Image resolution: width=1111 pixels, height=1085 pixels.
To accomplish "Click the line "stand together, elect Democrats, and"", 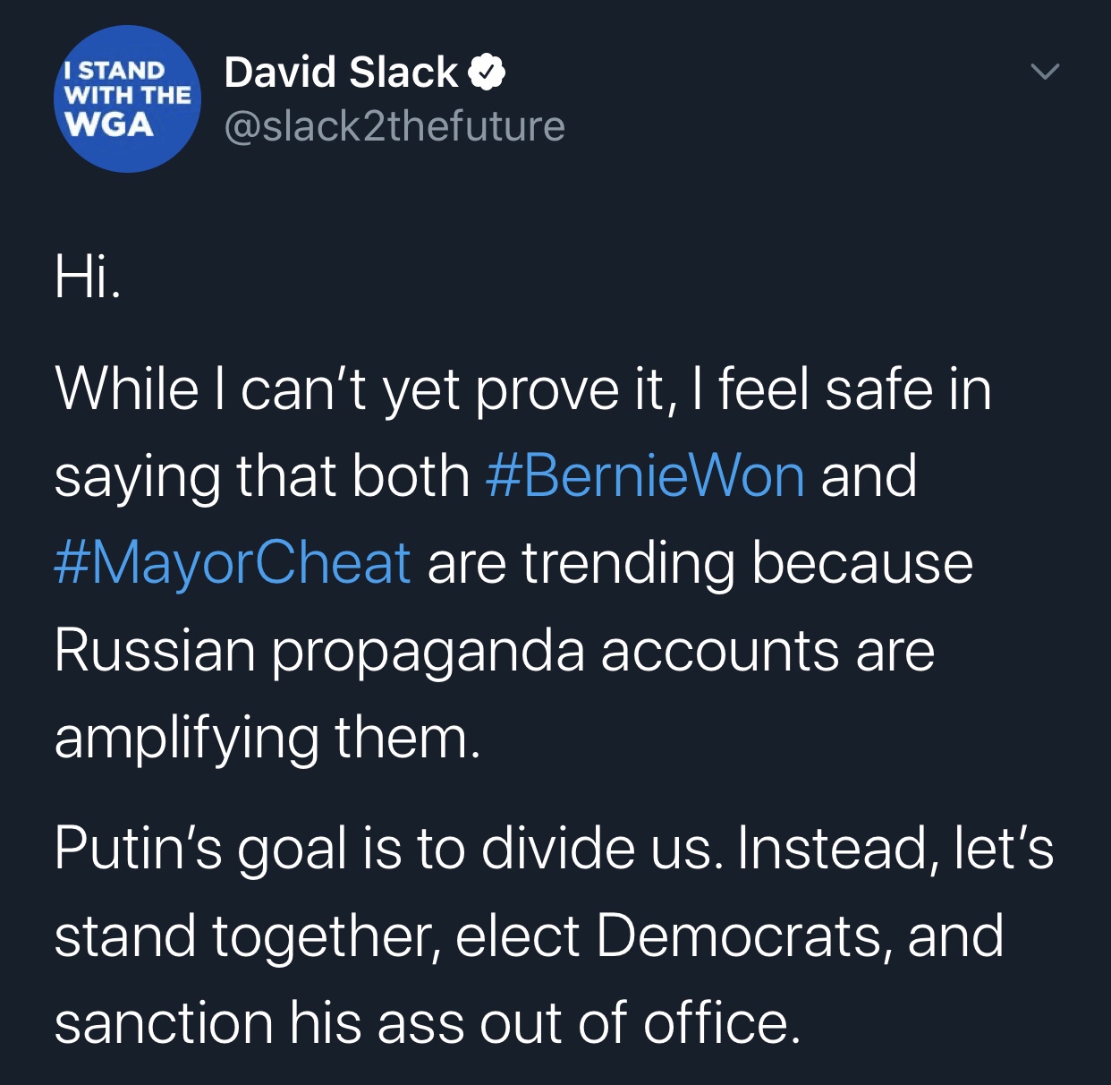I will tap(528, 935).
